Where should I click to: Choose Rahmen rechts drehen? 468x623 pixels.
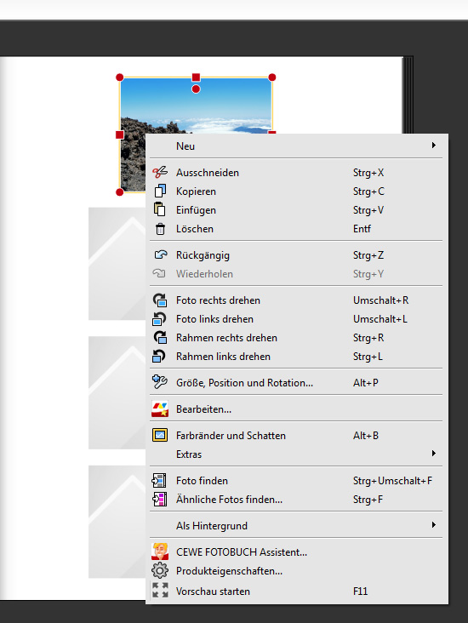click(296, 337)
